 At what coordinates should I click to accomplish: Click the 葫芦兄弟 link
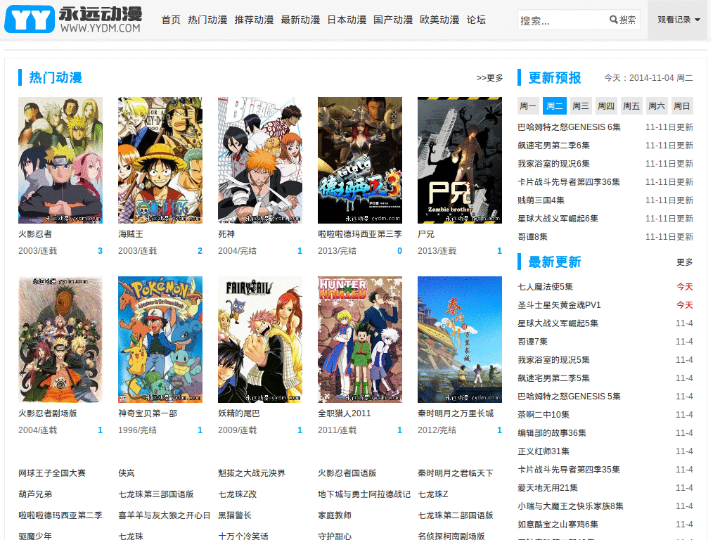click(x=35, y=494)
